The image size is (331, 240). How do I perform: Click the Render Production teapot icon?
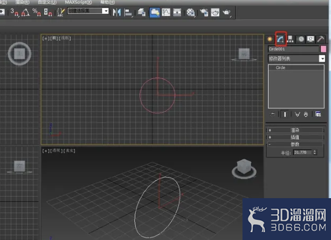[227, 12]
